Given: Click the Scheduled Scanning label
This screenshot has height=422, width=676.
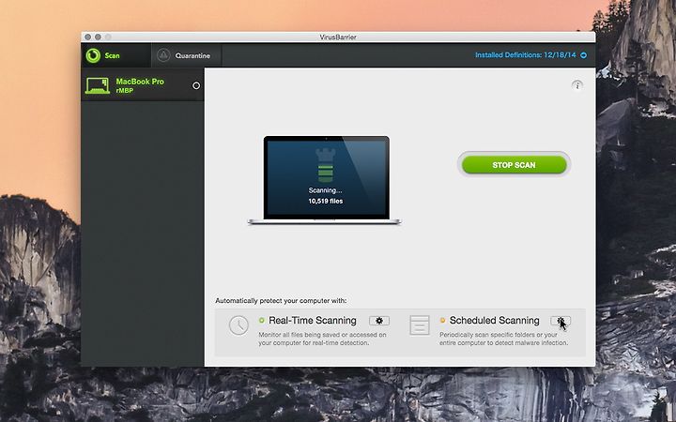Looking at the screenshot, I should 495,321.
